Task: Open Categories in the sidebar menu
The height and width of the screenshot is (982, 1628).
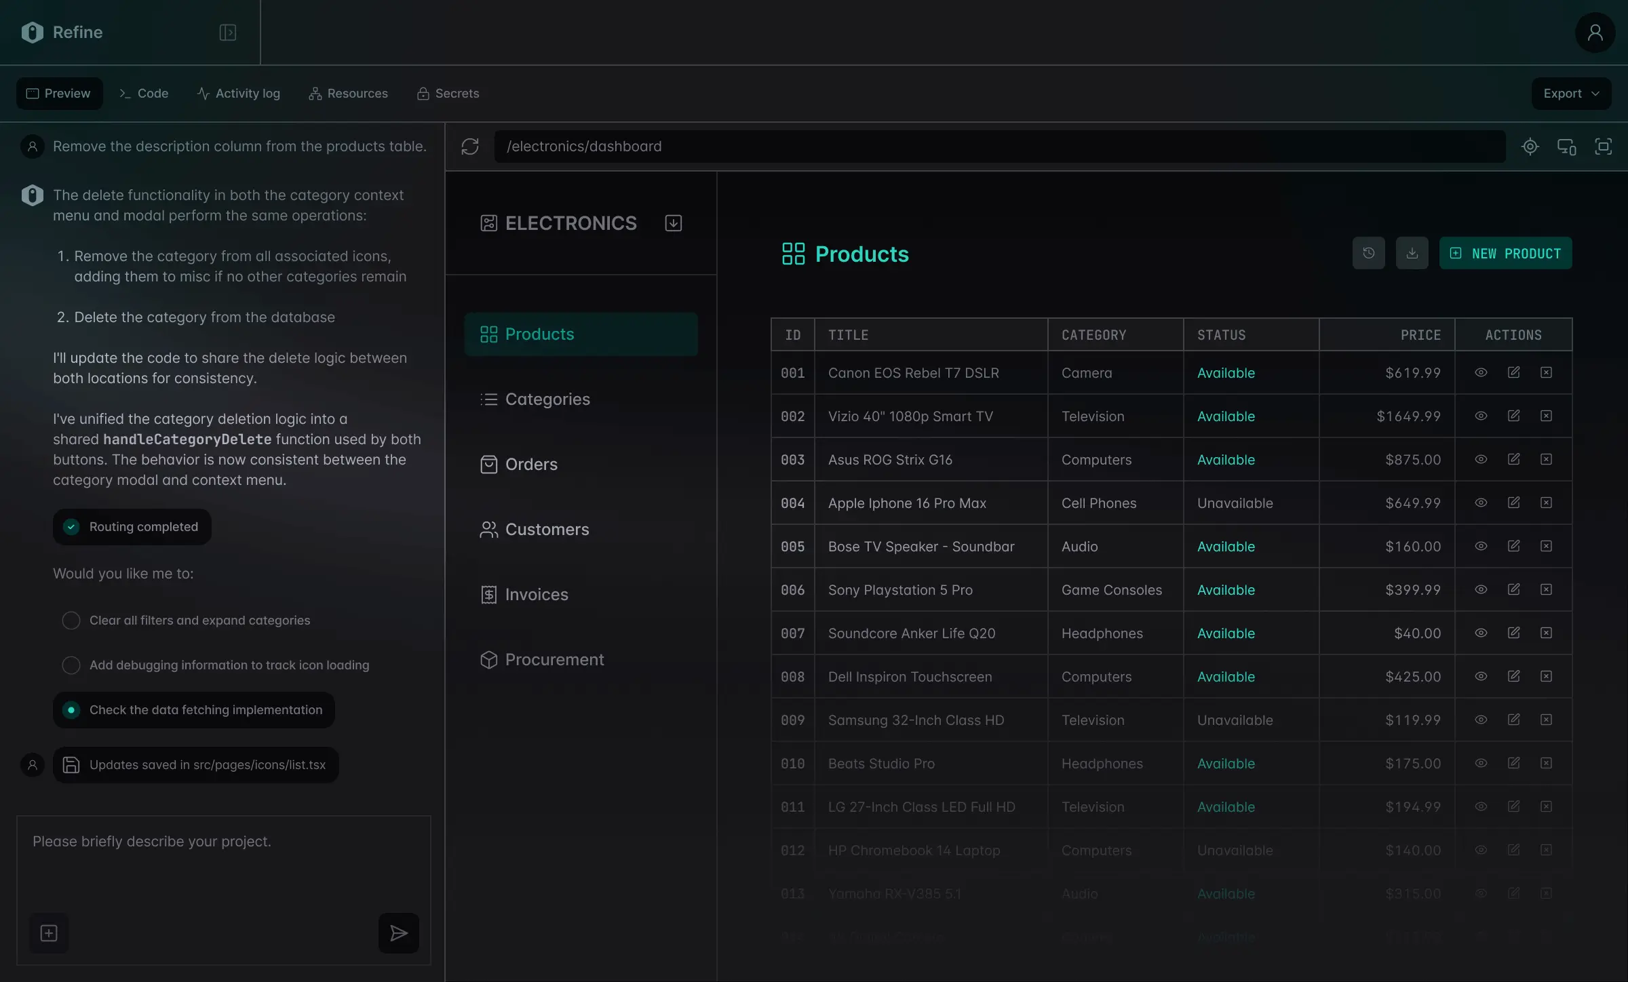Action: tap(547, 399)
